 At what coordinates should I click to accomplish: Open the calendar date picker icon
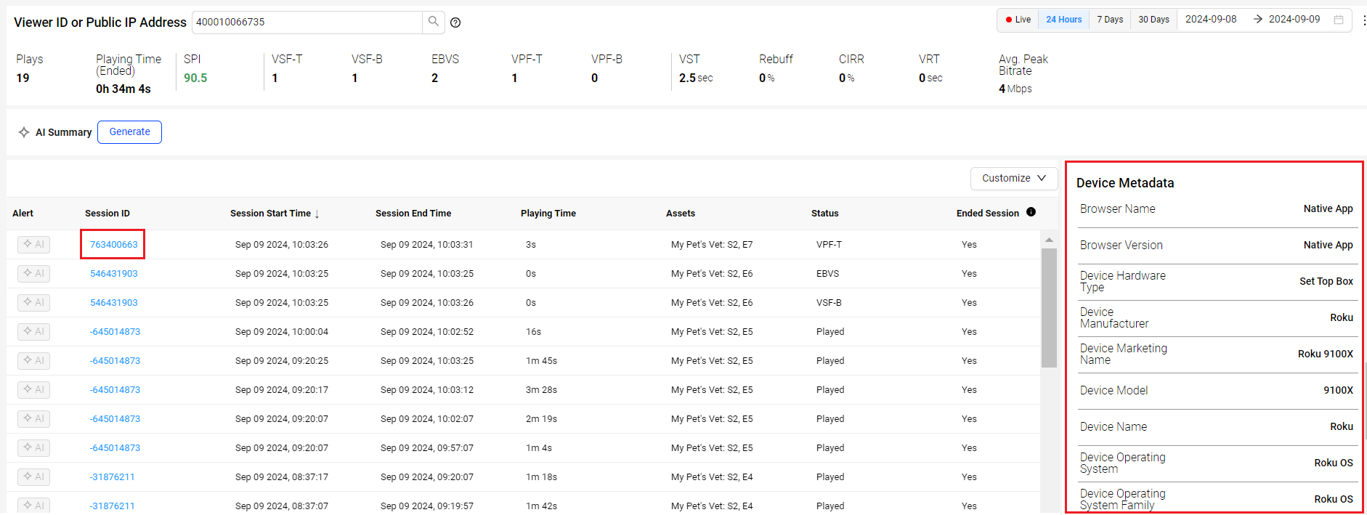pyautogui.click(x=1339, y=20)
